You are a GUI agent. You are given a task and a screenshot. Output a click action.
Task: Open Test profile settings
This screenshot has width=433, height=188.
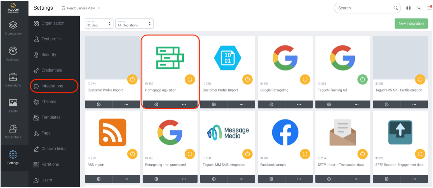click(x=48, y=39)
